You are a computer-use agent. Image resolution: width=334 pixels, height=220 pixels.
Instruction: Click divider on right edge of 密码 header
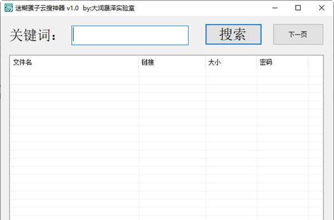[308, 62]
